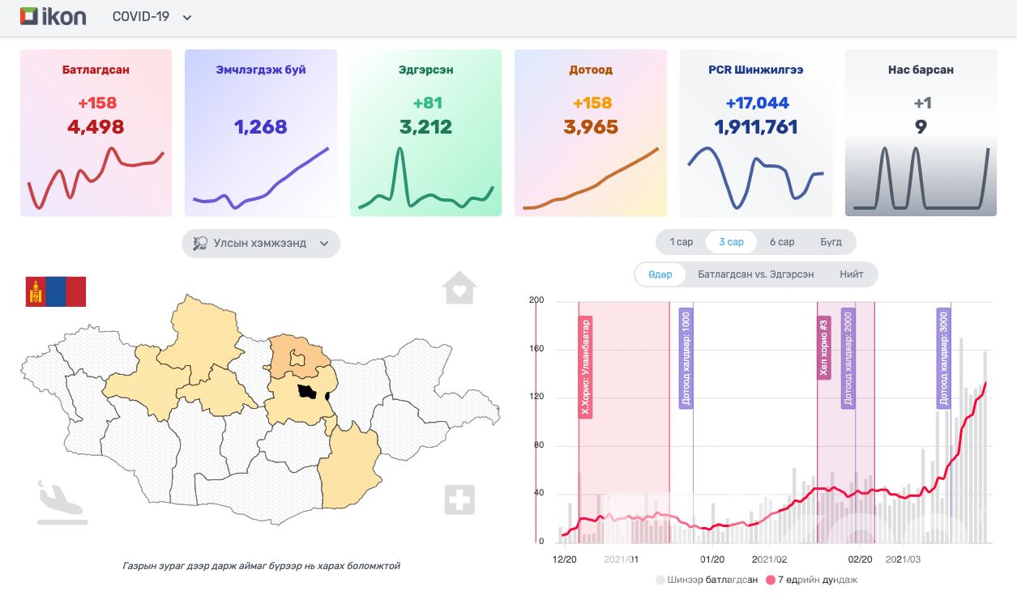This screenshot has width=1017, height=608.
Task: Click the chevron next to COVID-19
Action: click(x=187, y=18)
